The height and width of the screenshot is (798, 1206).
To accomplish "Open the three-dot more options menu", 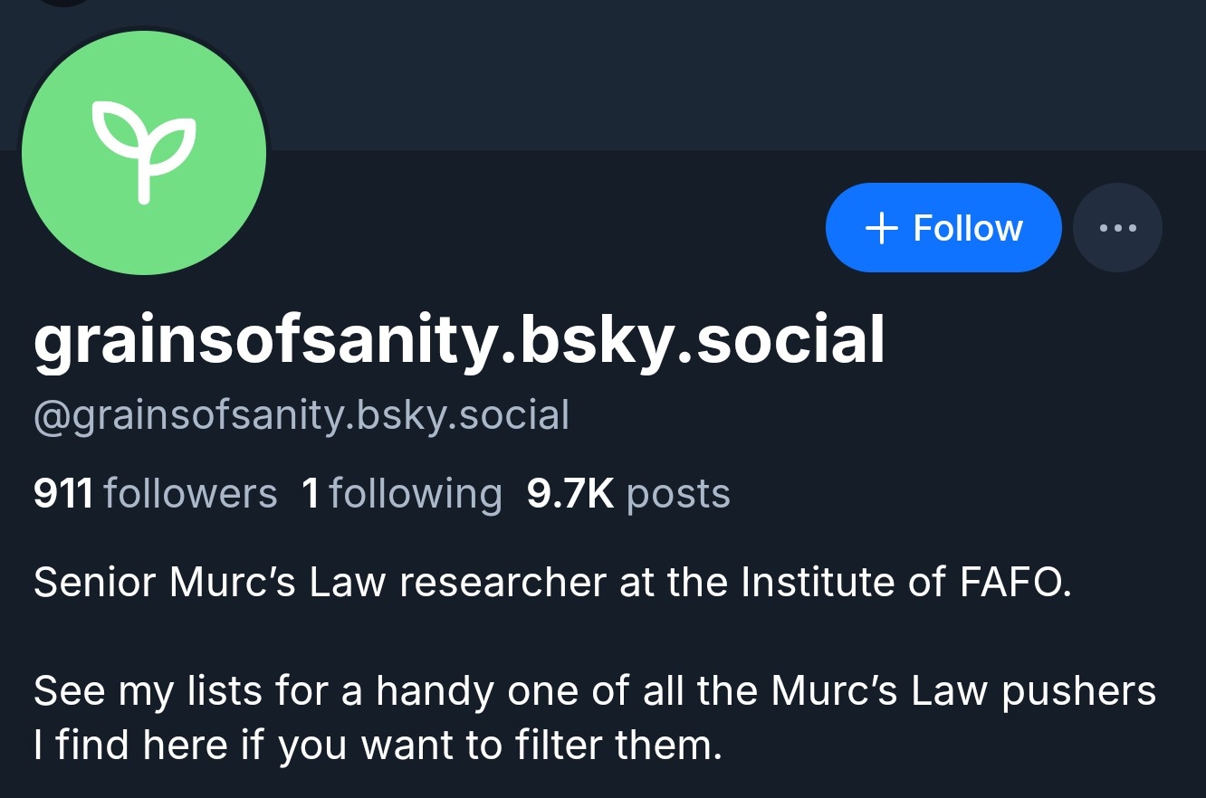I will (x=1117, y=227).
